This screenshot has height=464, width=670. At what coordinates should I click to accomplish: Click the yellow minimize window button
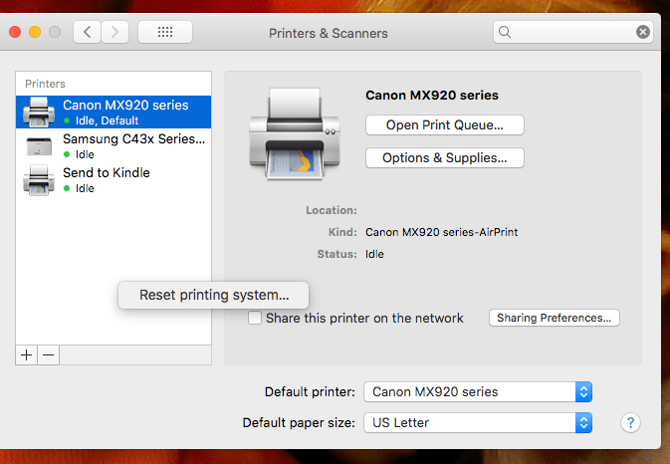click(35, 32)
